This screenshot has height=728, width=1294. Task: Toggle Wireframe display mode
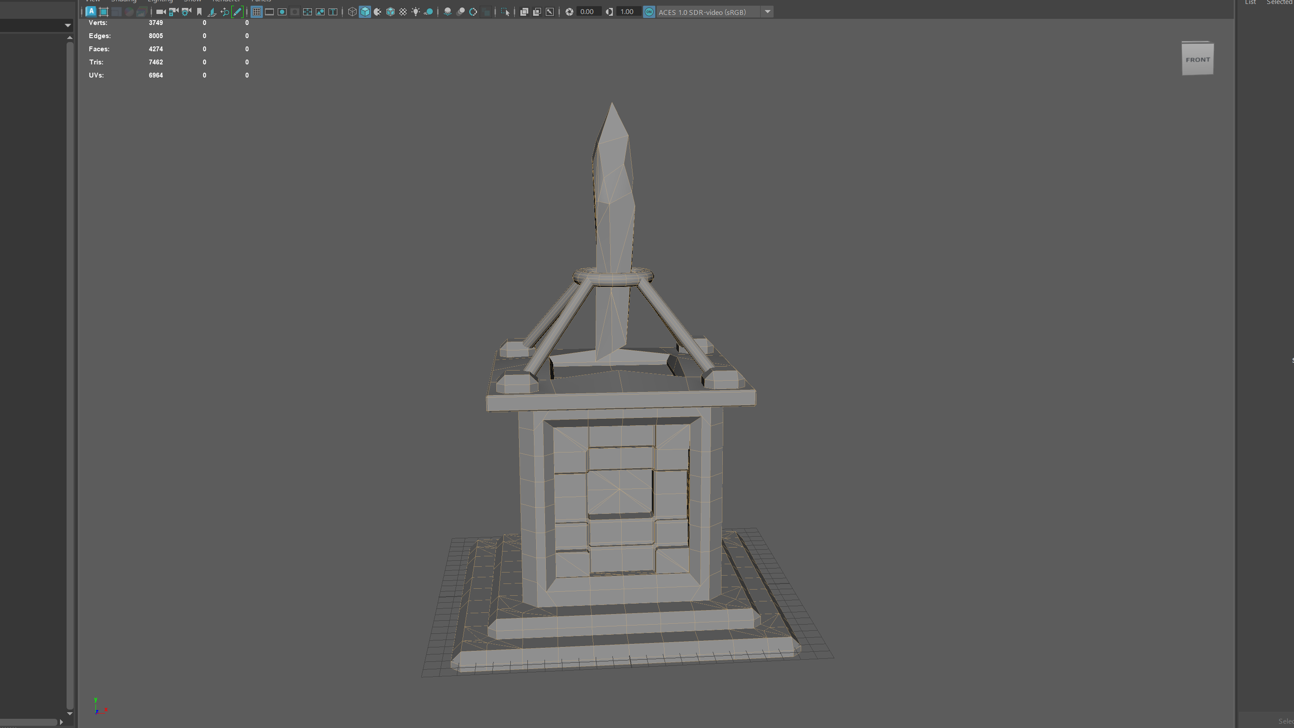tap(352, 11)
